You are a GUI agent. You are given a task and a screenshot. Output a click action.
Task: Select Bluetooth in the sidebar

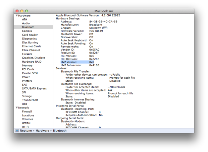(34, 27)
